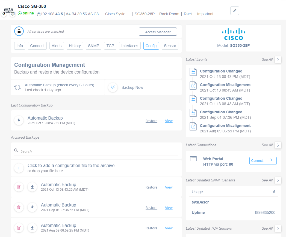The image size is (286, 237).
Task: Select the Config tab
Action: tap(151, 46)
